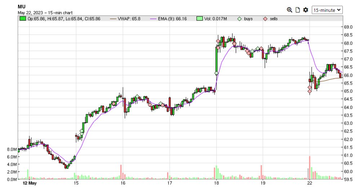The image size is (359, 194).
Task: Click the '19' date axis label
Action: [263, 183]
